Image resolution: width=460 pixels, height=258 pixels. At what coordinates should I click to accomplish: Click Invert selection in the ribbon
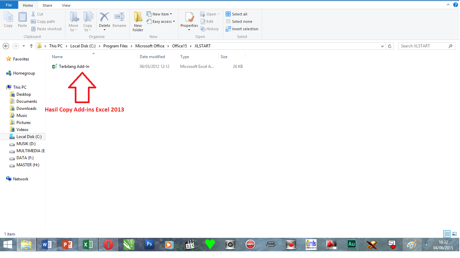tap(242, 29)
